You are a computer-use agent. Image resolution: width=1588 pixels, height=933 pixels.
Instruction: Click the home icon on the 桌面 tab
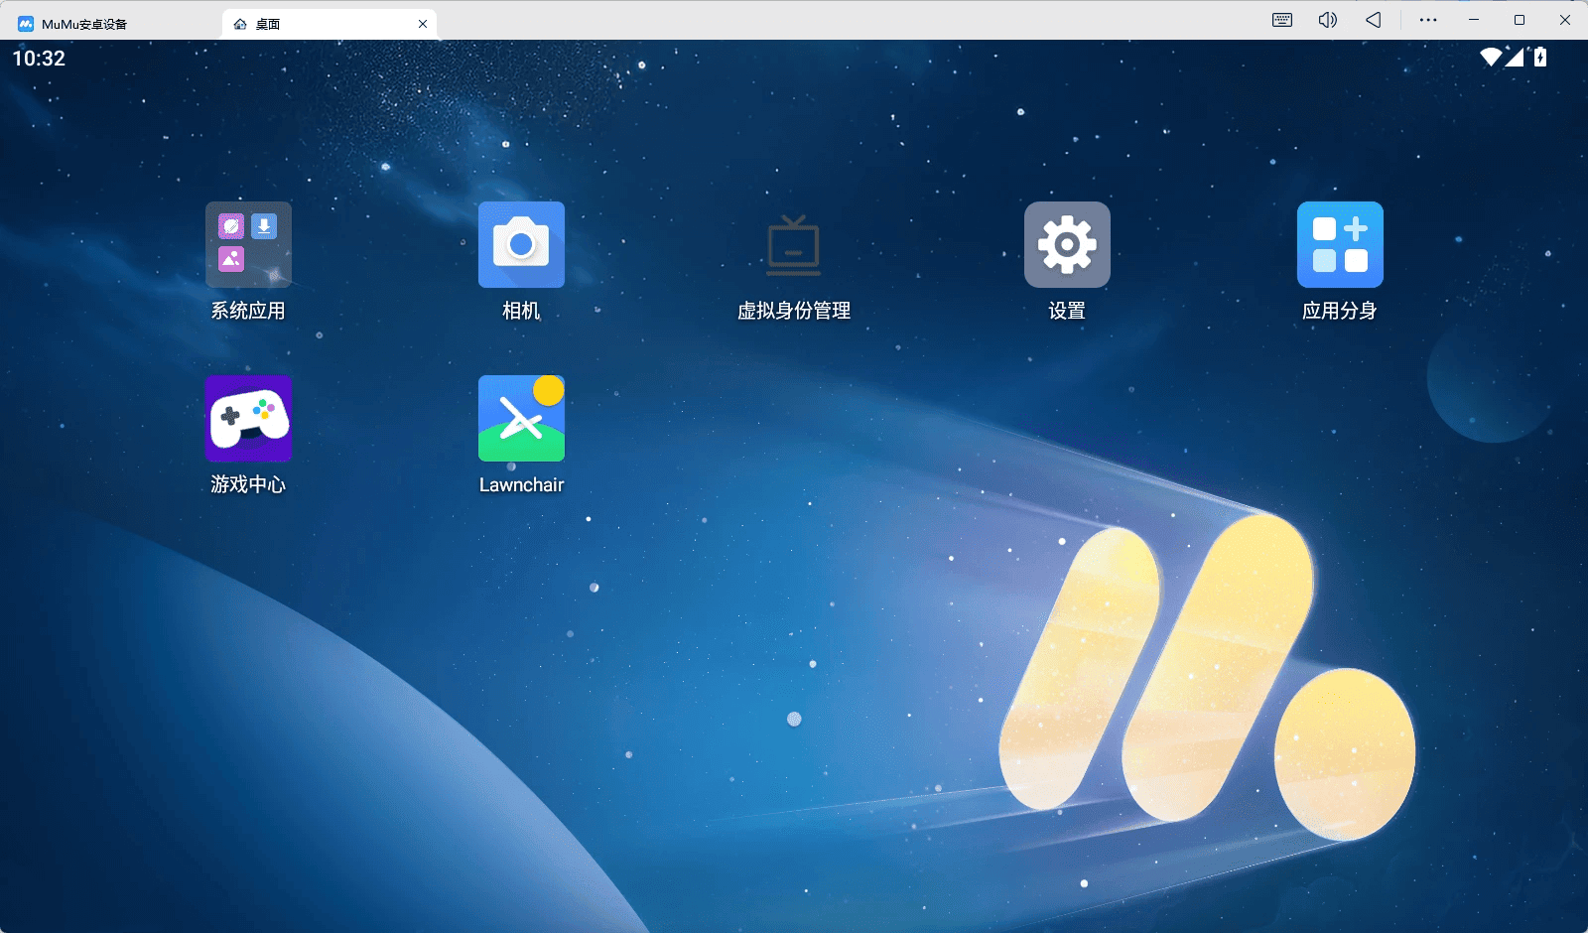238,23
